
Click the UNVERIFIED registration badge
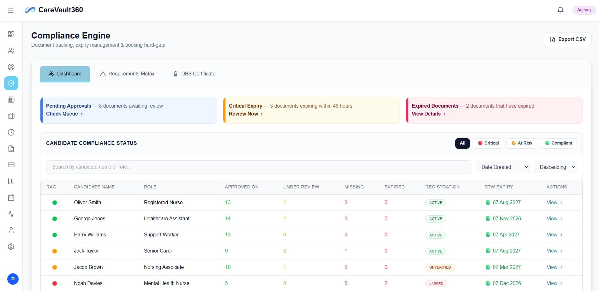pos(440,267)
